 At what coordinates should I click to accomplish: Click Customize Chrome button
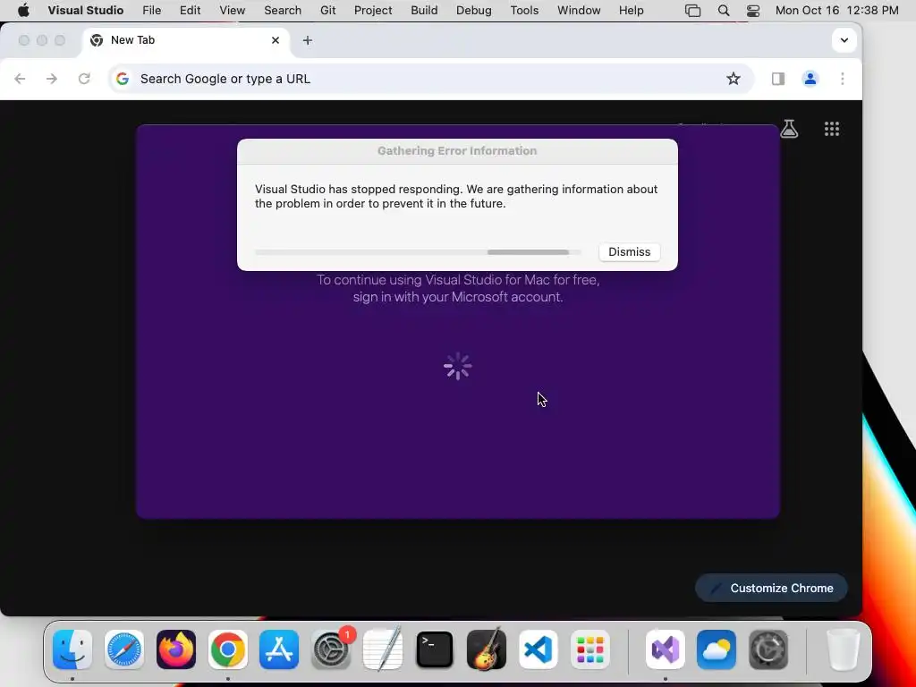coord(771,588)
